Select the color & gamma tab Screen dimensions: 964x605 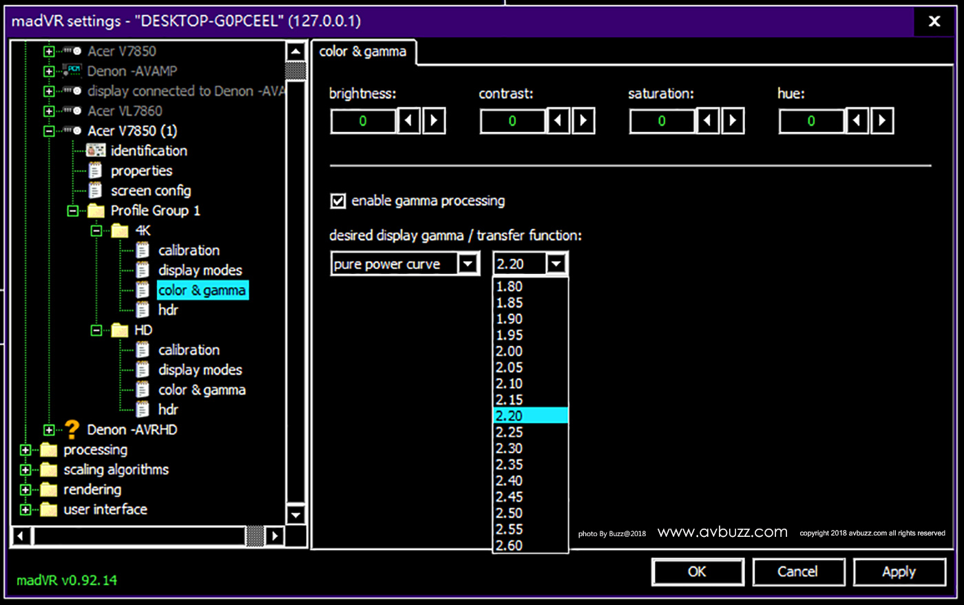click(x=363, y=52)
